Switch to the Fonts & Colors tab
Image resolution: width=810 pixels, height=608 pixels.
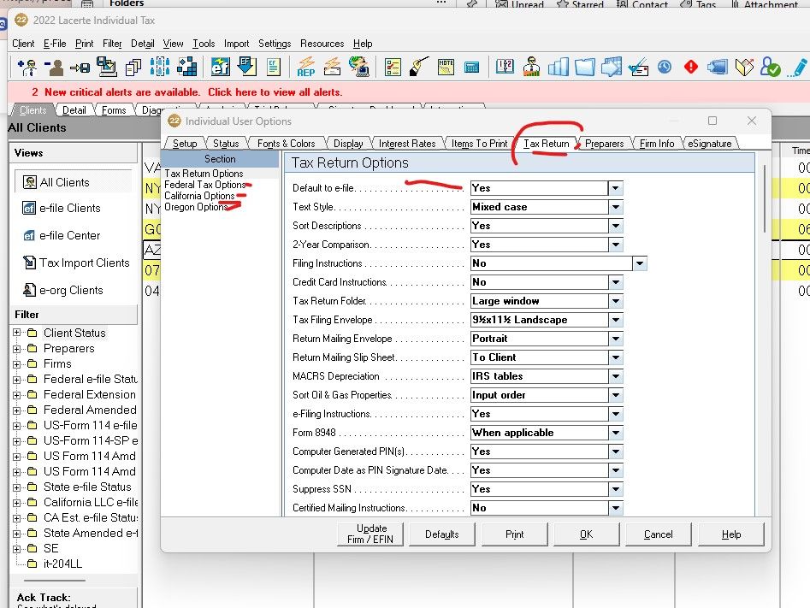(287, 144)
